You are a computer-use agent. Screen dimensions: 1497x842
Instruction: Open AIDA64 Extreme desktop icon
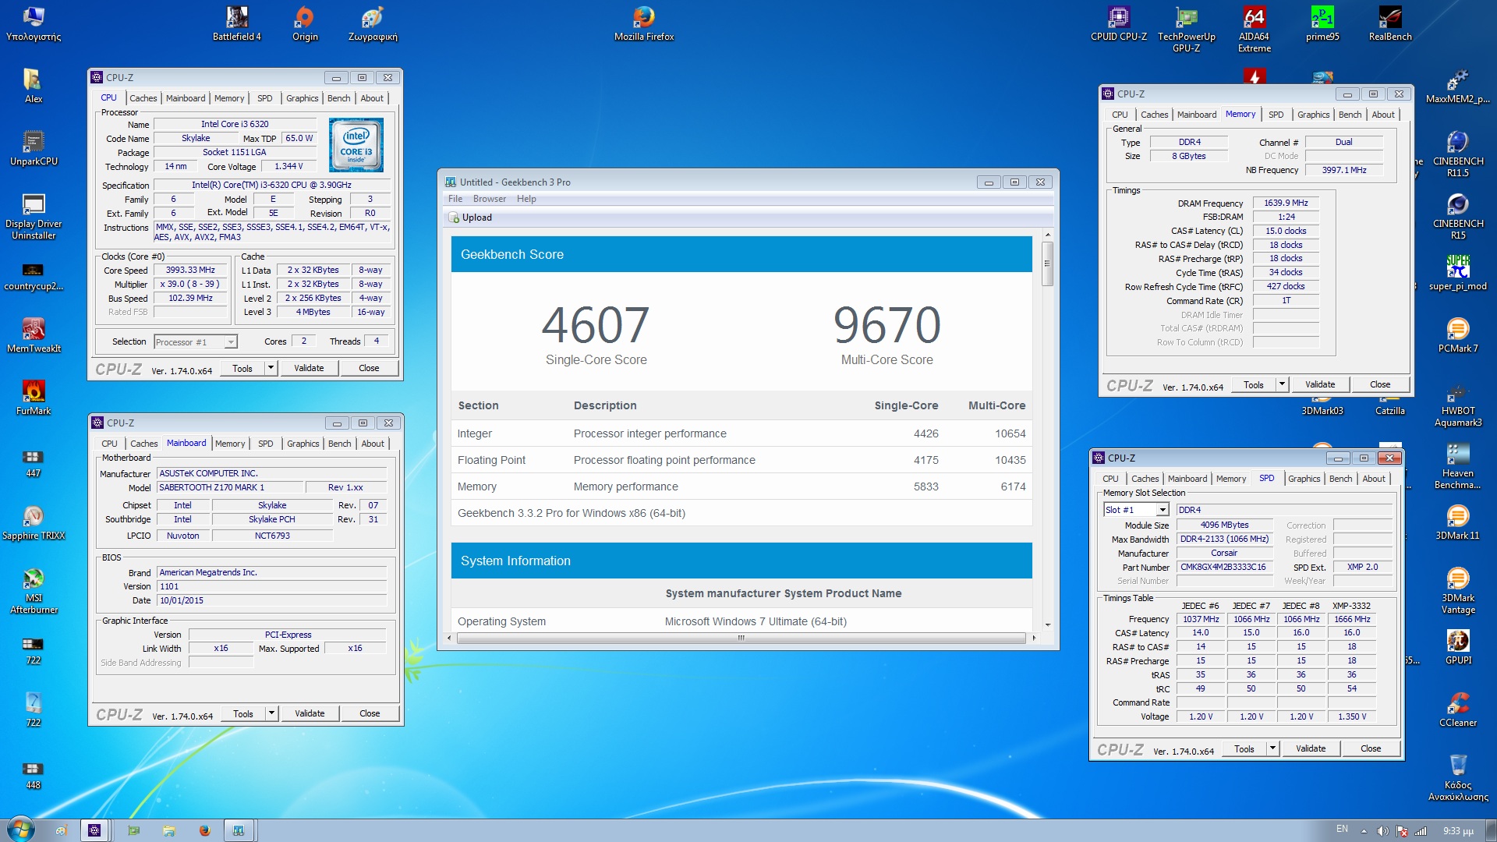click(x=1255, y=30)
